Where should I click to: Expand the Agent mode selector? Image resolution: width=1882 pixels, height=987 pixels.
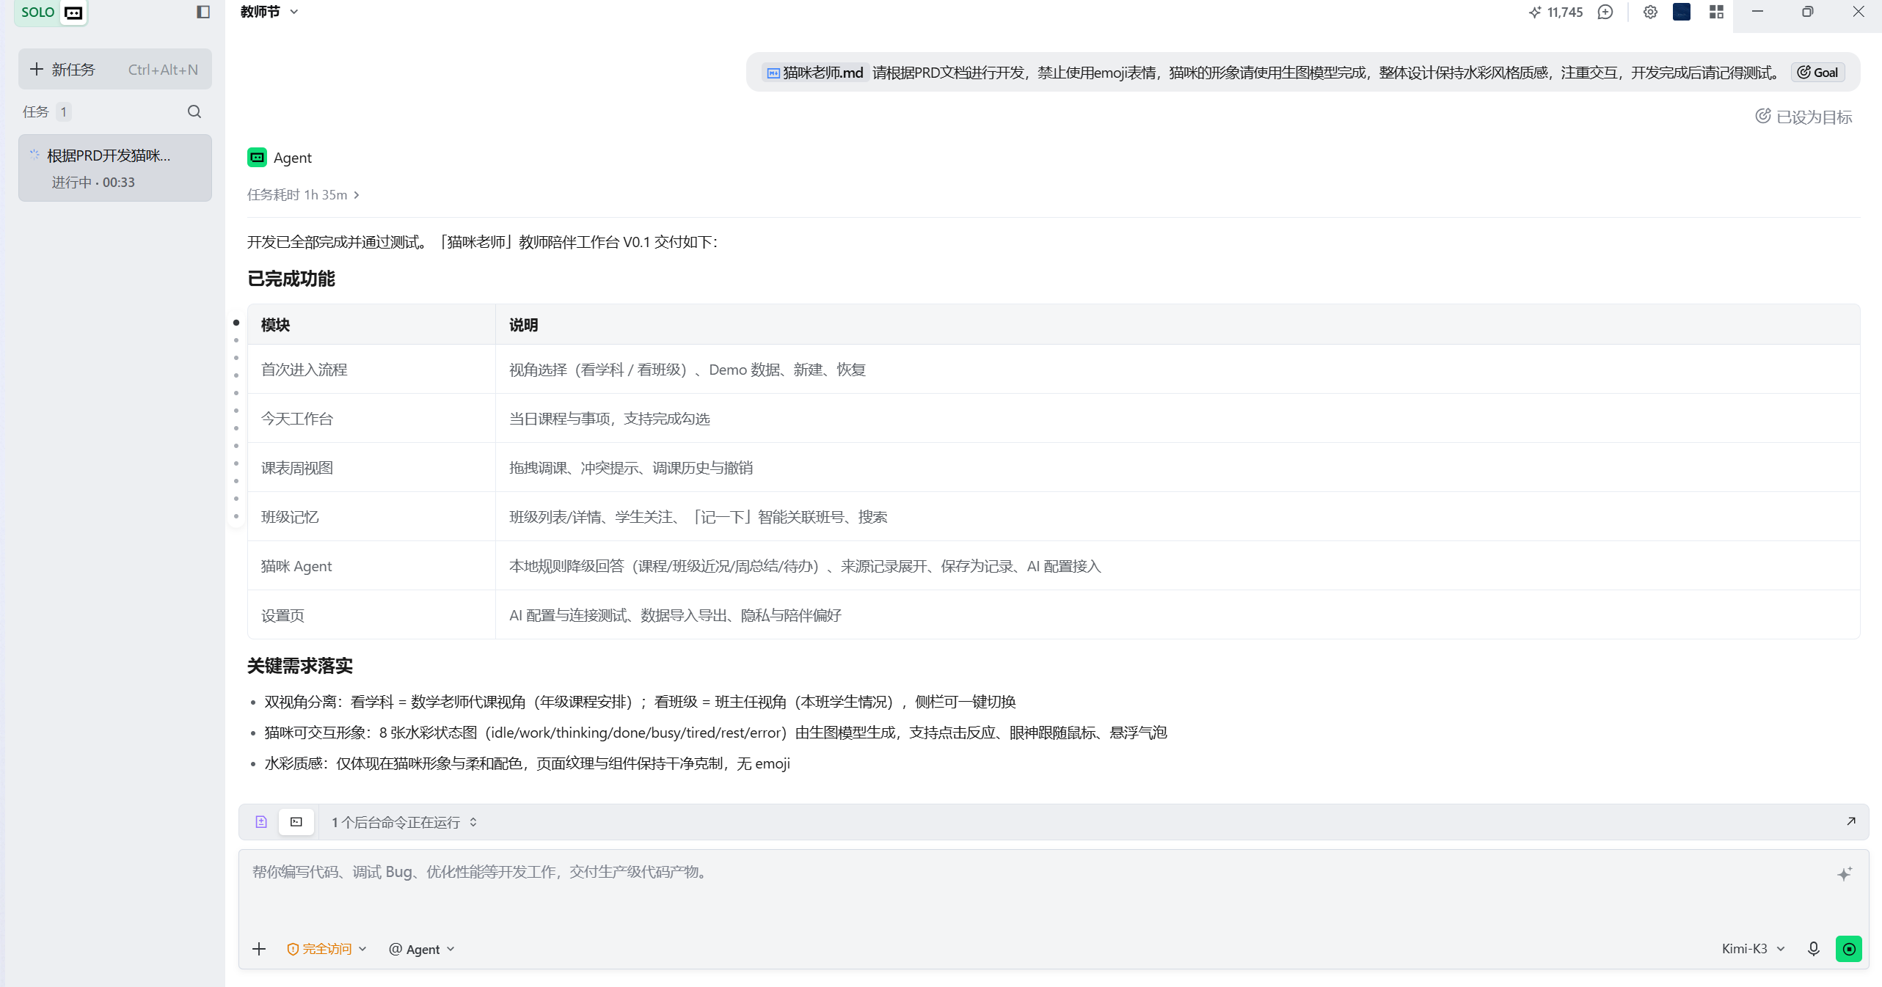click(422, 949)
